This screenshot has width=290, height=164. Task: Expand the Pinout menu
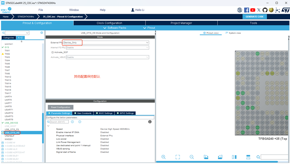pos(149,28)
